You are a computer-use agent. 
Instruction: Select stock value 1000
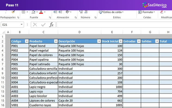[112, 87]
